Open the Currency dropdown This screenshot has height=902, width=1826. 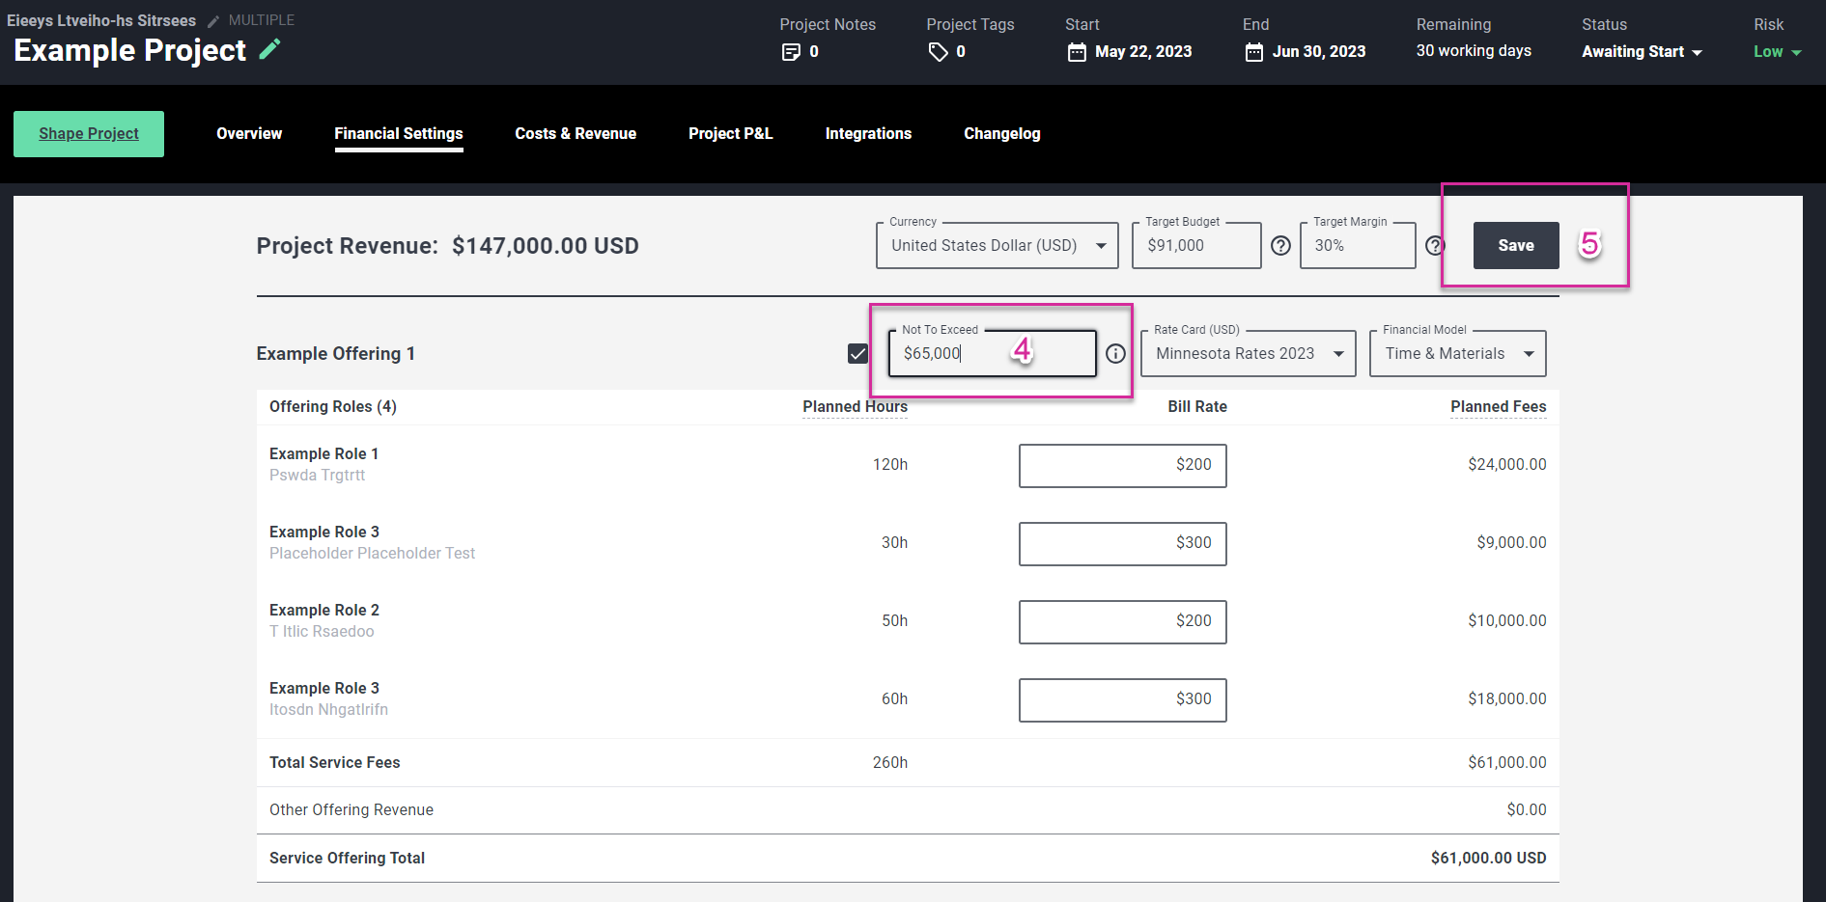pos(997,245)
